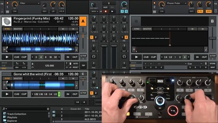
Task: Click the CUE button on deck A
Action: click(17, 57)
